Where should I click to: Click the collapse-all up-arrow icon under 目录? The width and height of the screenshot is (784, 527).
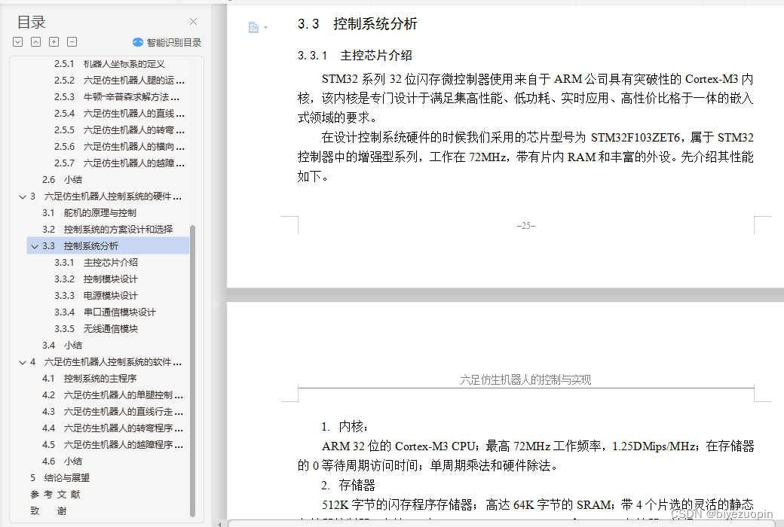point(36,42)
